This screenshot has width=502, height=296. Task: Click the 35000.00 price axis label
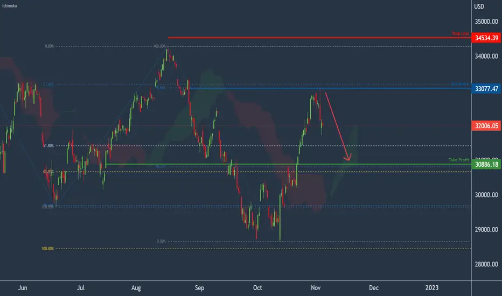pyautogui.click(x=486, y=22)
